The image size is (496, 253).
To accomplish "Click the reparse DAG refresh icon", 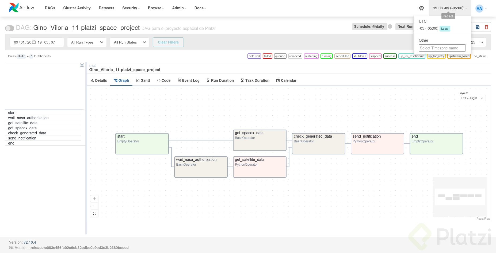I will pyautogui.click(x=478, y=27).
